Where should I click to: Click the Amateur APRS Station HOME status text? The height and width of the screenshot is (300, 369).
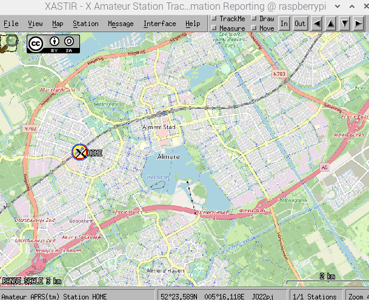click(54, 296)
